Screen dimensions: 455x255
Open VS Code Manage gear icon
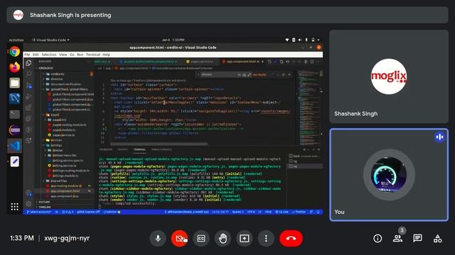coord(28,204)
